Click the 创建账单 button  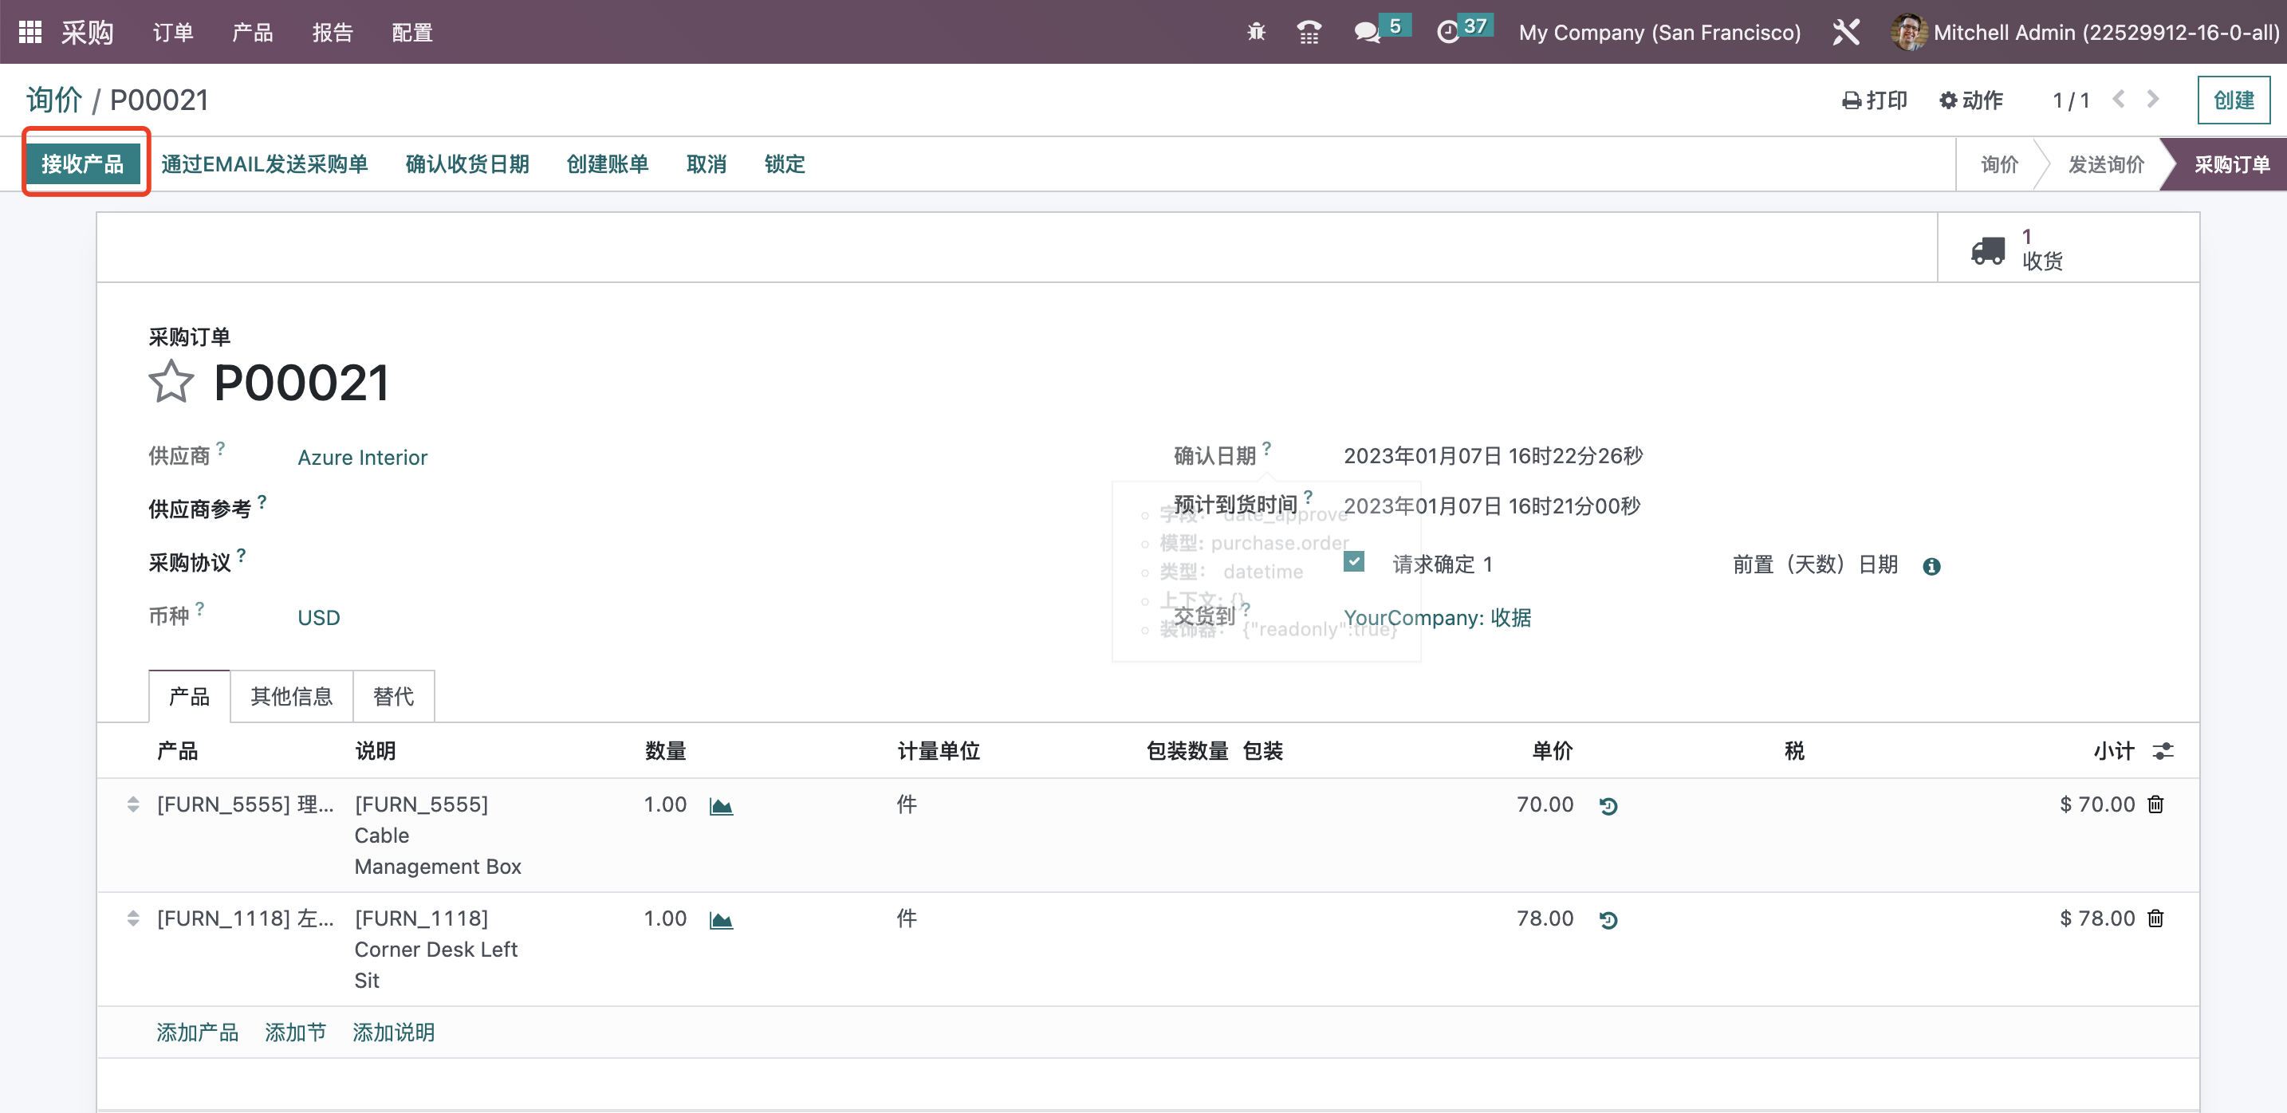608,164
